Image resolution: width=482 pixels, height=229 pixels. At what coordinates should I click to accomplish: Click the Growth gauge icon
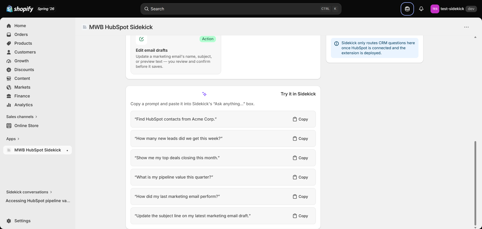point(9,61)
